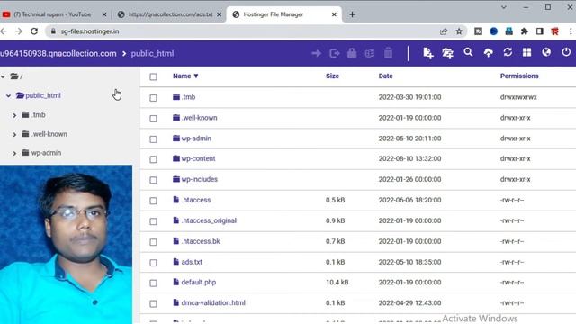Go back in browser history

[x=4, y=31]
